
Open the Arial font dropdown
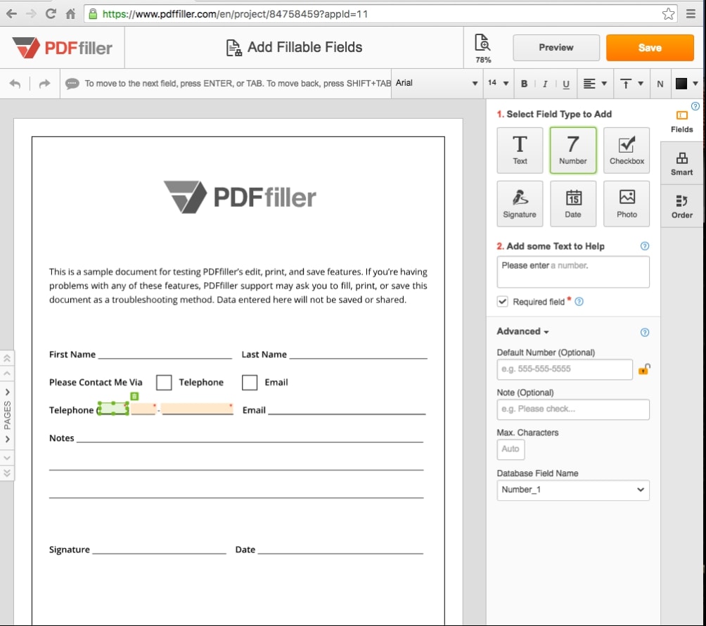tap(437, 84)
